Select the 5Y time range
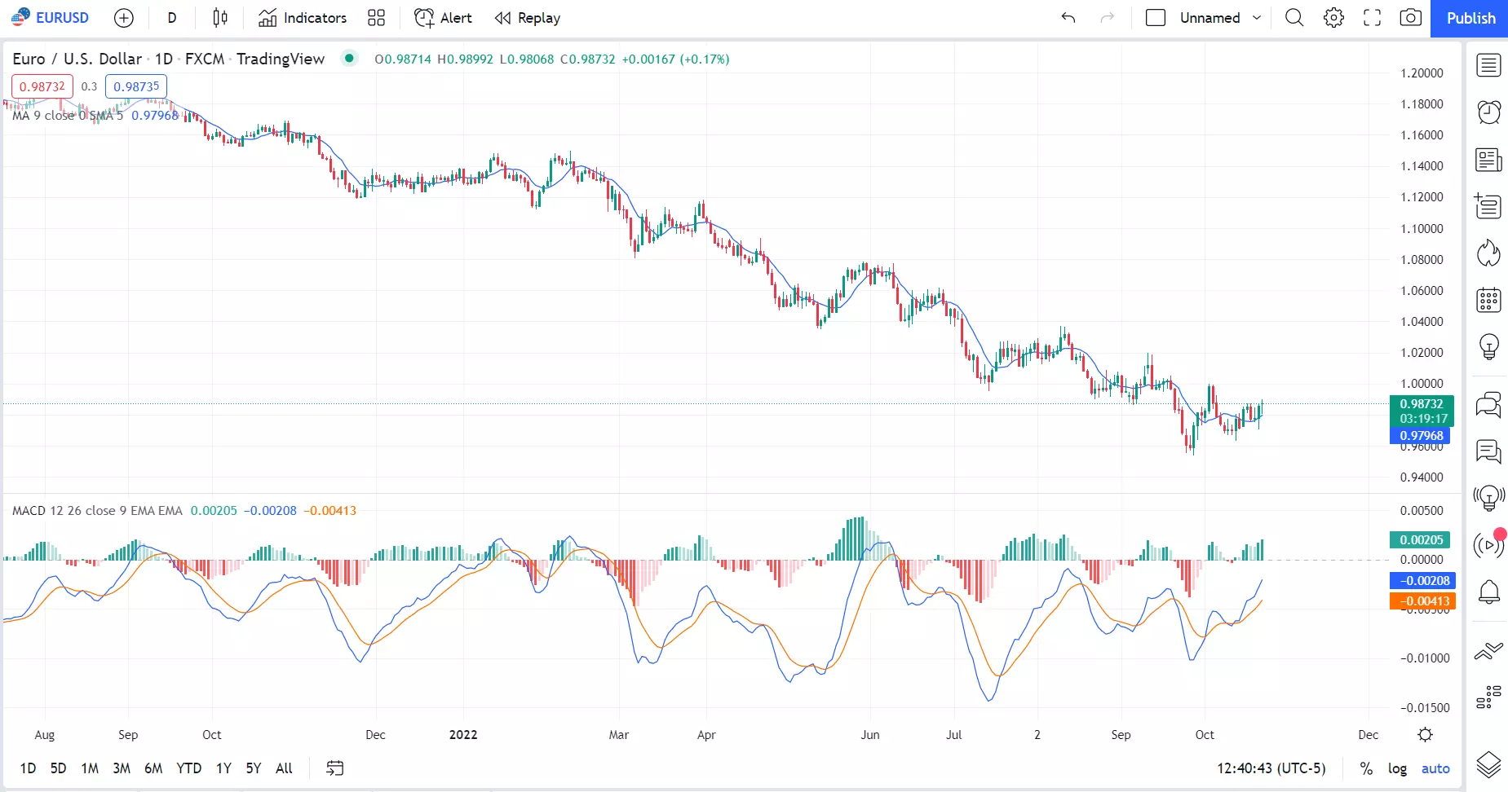Viewport: 1508px width, 792px height. point(254,768)
